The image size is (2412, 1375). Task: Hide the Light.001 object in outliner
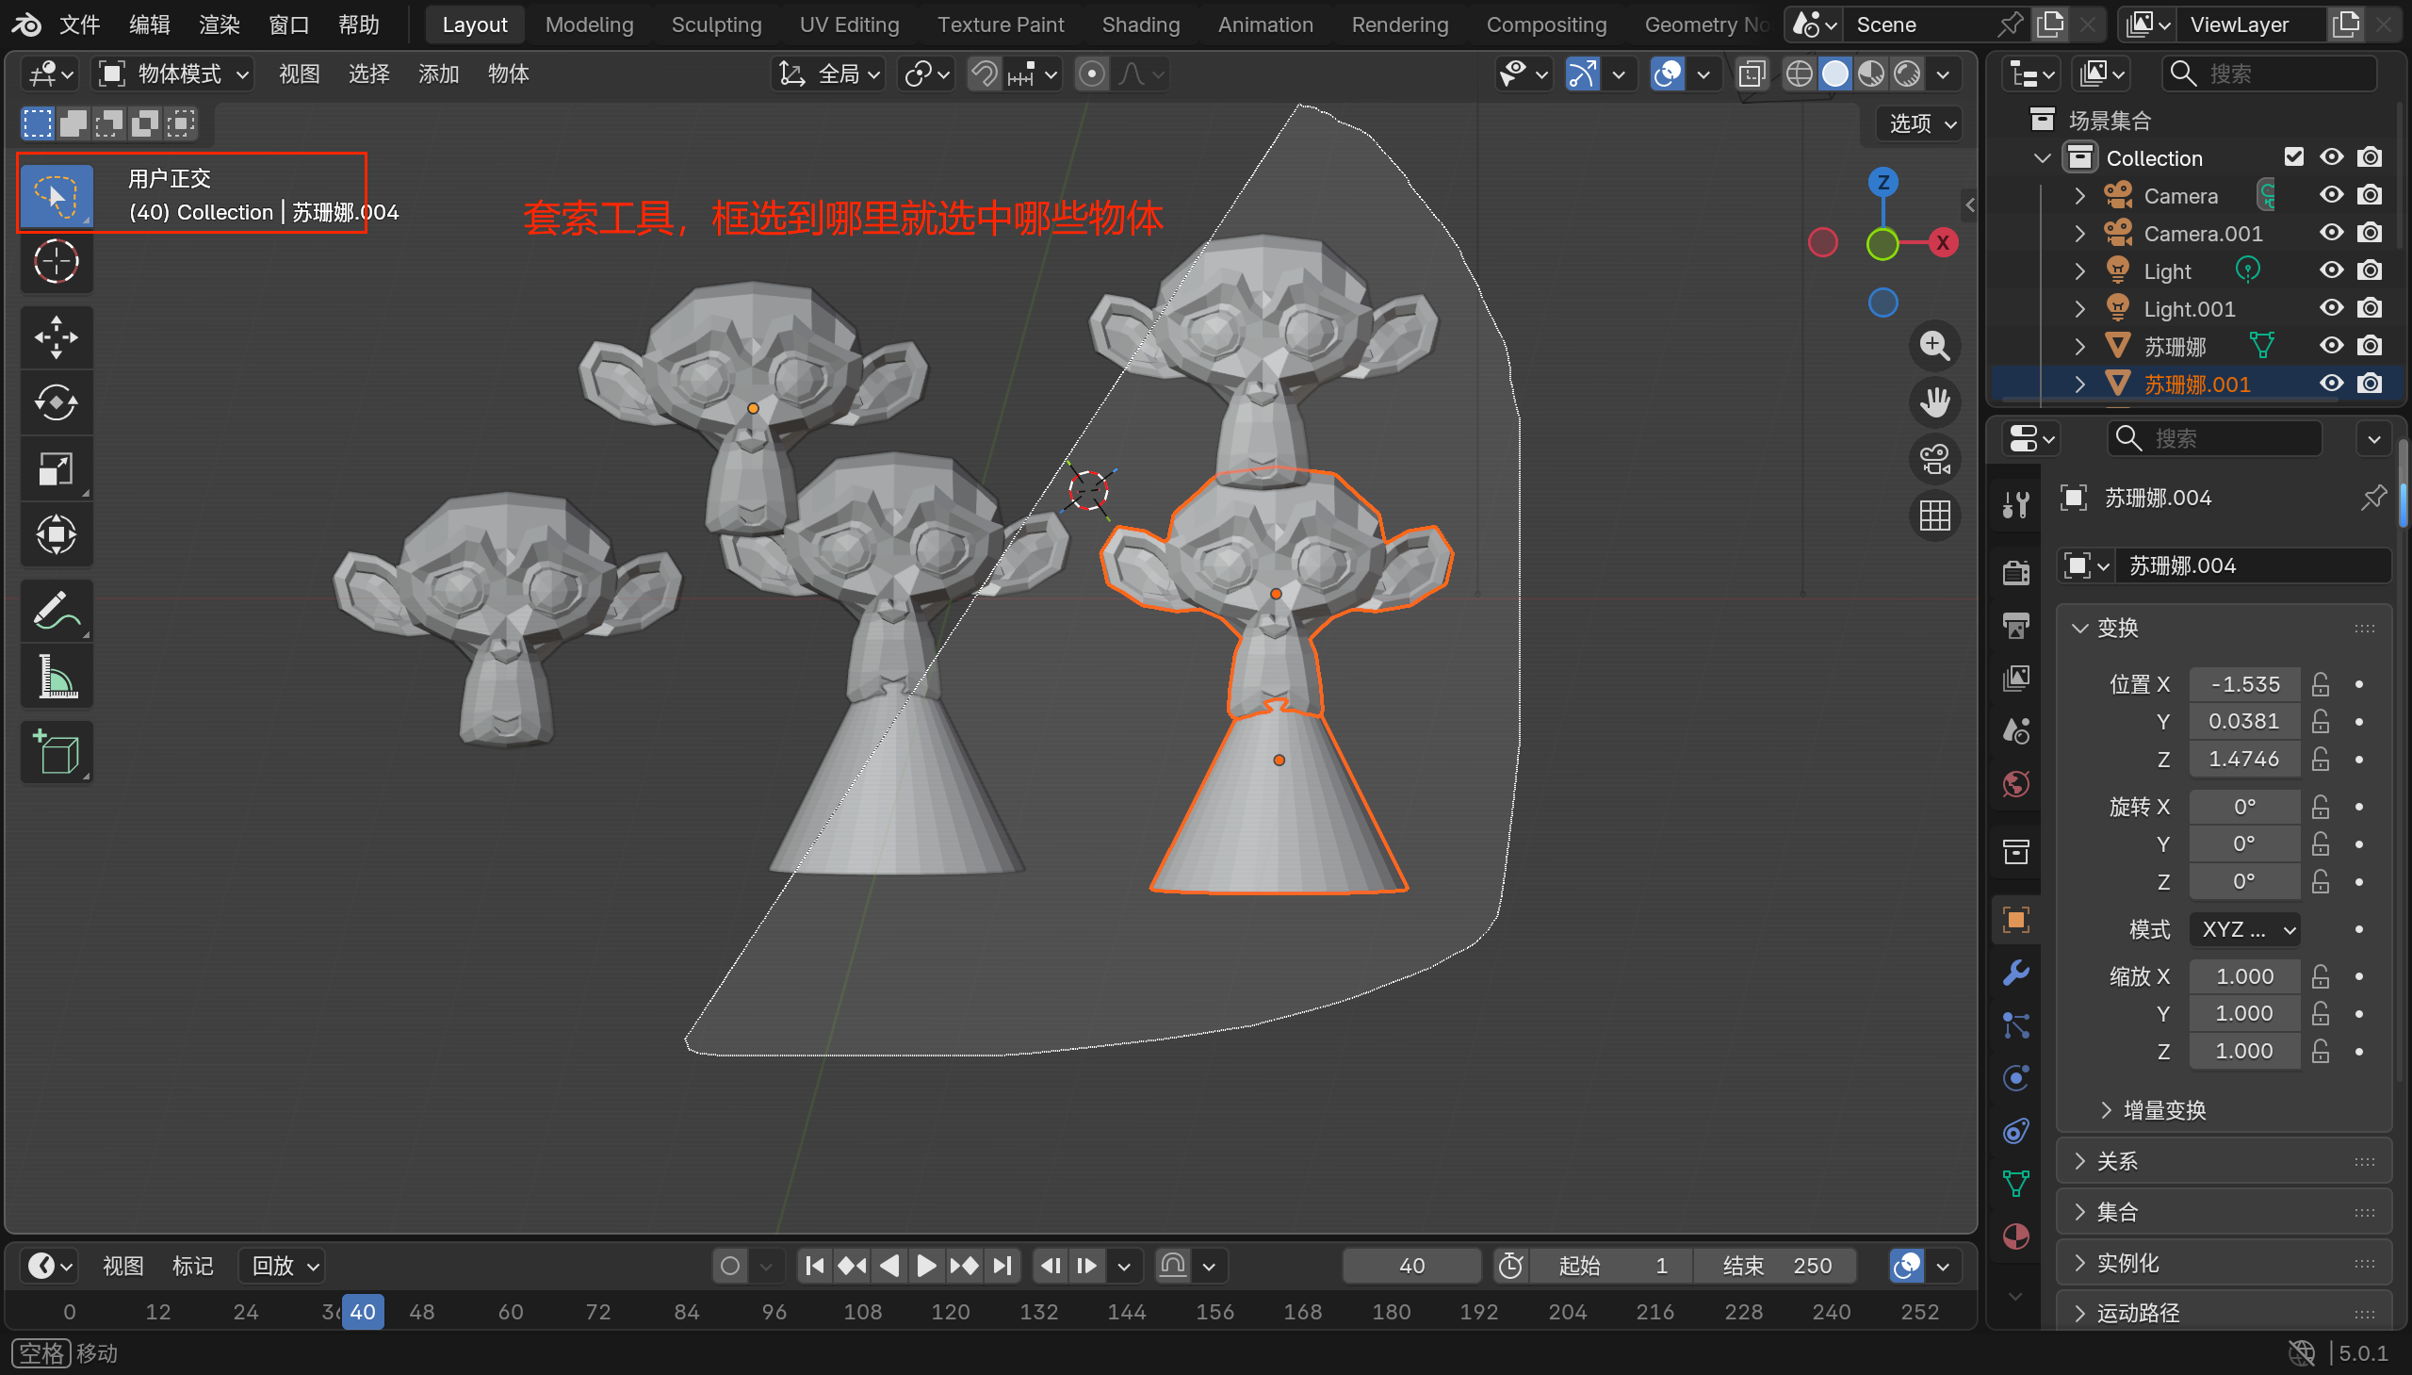[2331, 309]
